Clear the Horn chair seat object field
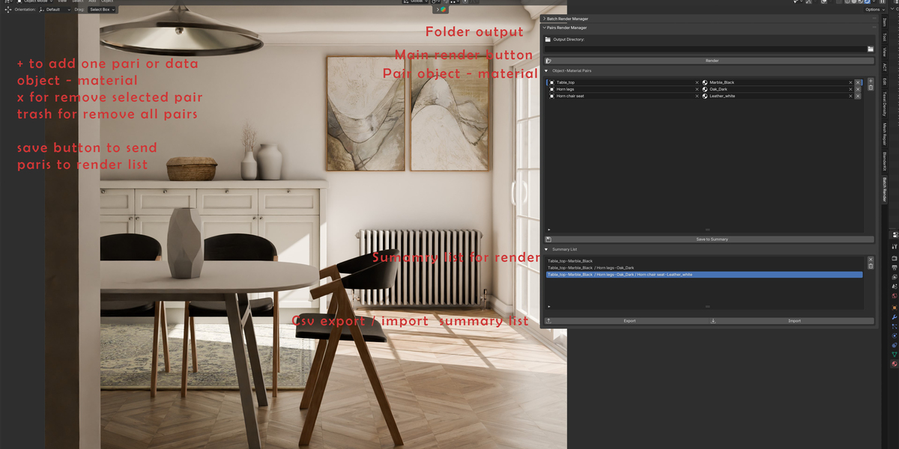Screen dimensions: 899x449 pos(697,96)
